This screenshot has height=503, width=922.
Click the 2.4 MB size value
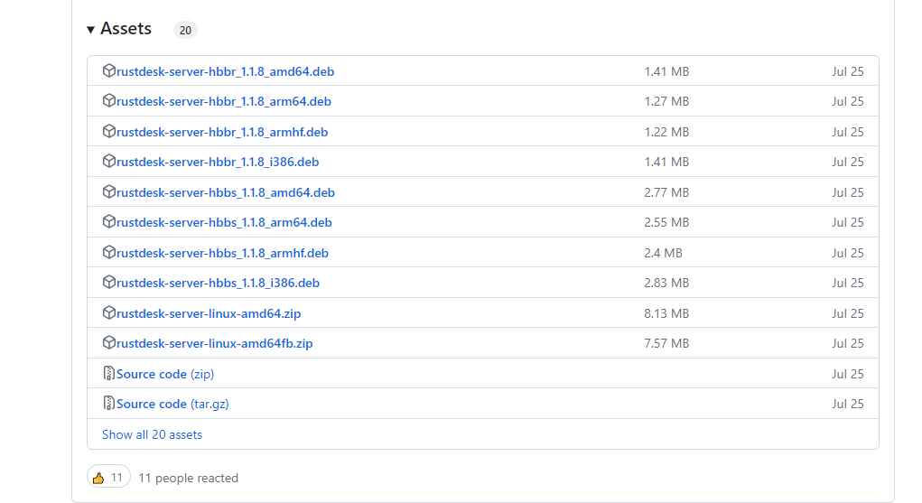pos(663,253)
